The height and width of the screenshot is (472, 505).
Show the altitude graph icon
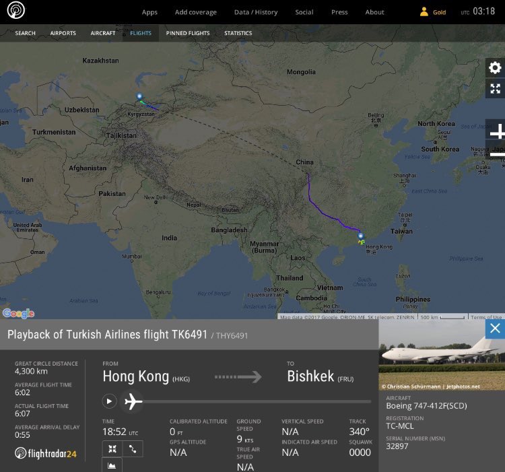click(112, 465)
